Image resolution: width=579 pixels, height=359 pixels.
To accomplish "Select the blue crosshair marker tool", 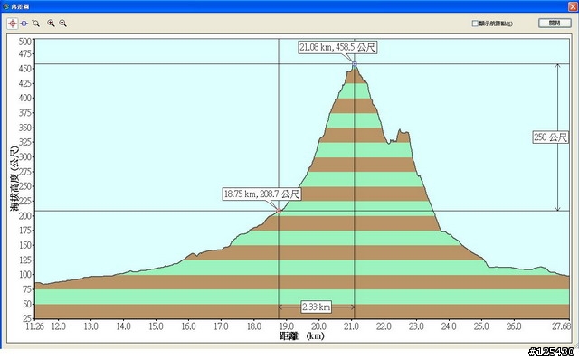I will coord(24,24).
